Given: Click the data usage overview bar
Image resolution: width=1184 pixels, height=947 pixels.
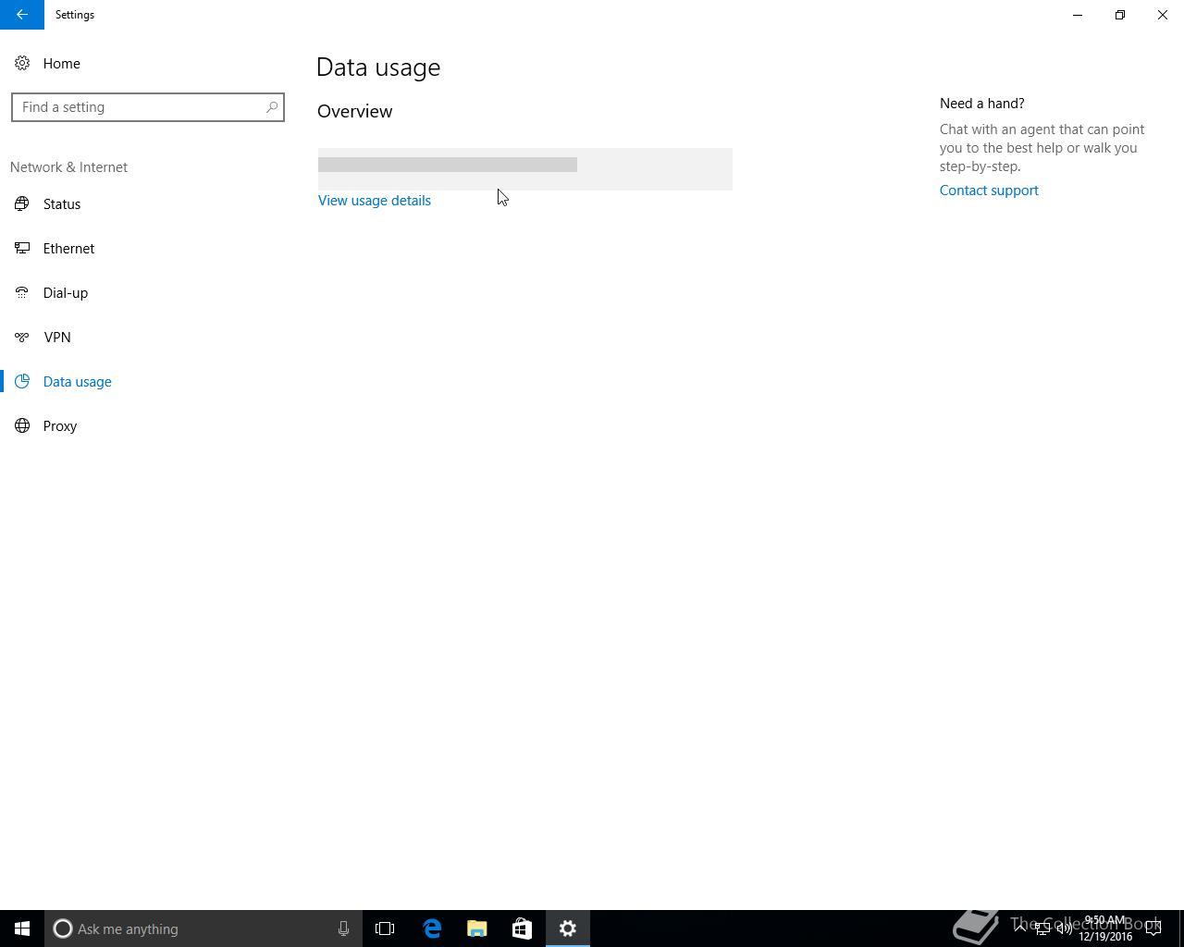Looking at the screenshot, I should [524, 169].
